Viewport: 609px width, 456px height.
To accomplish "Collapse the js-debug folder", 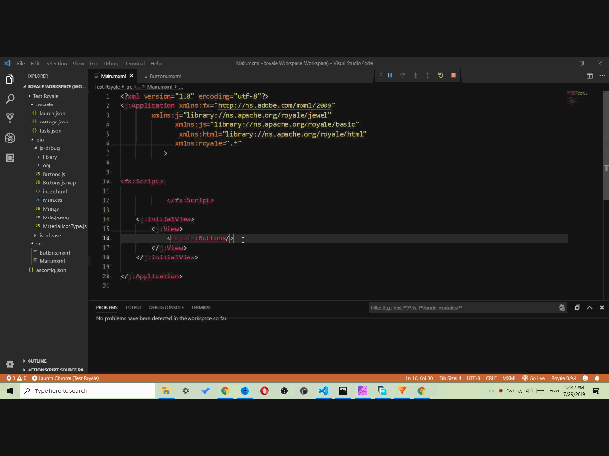I will point(49,148).
